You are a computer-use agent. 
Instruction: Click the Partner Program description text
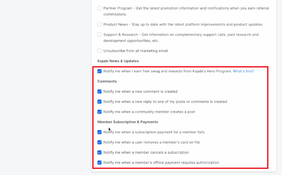pyautogui.click(x=186, y=11)
